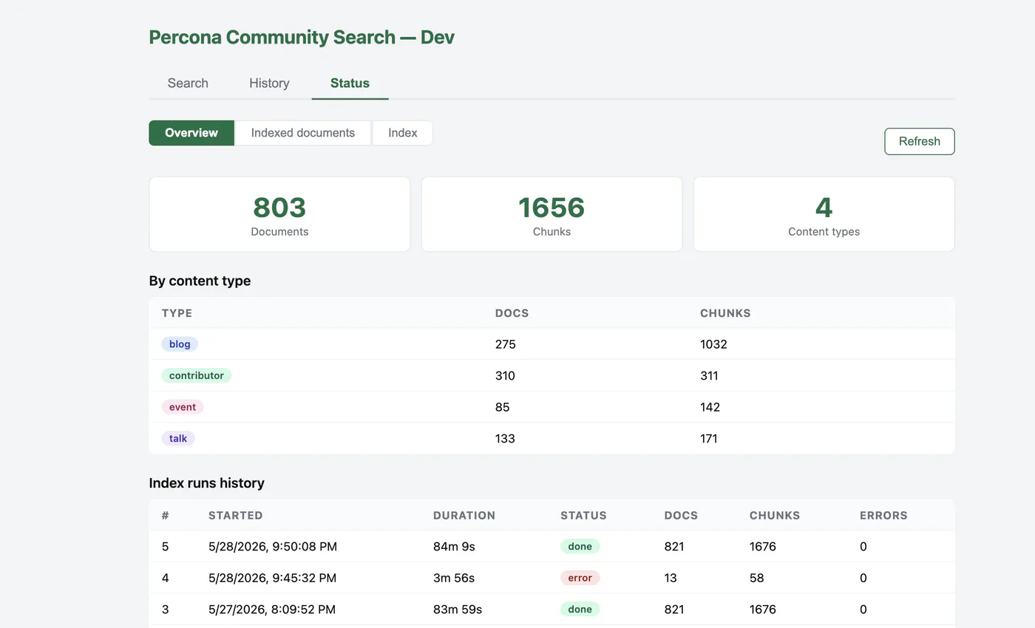Click the error status badge of run 4

[580, 578]
